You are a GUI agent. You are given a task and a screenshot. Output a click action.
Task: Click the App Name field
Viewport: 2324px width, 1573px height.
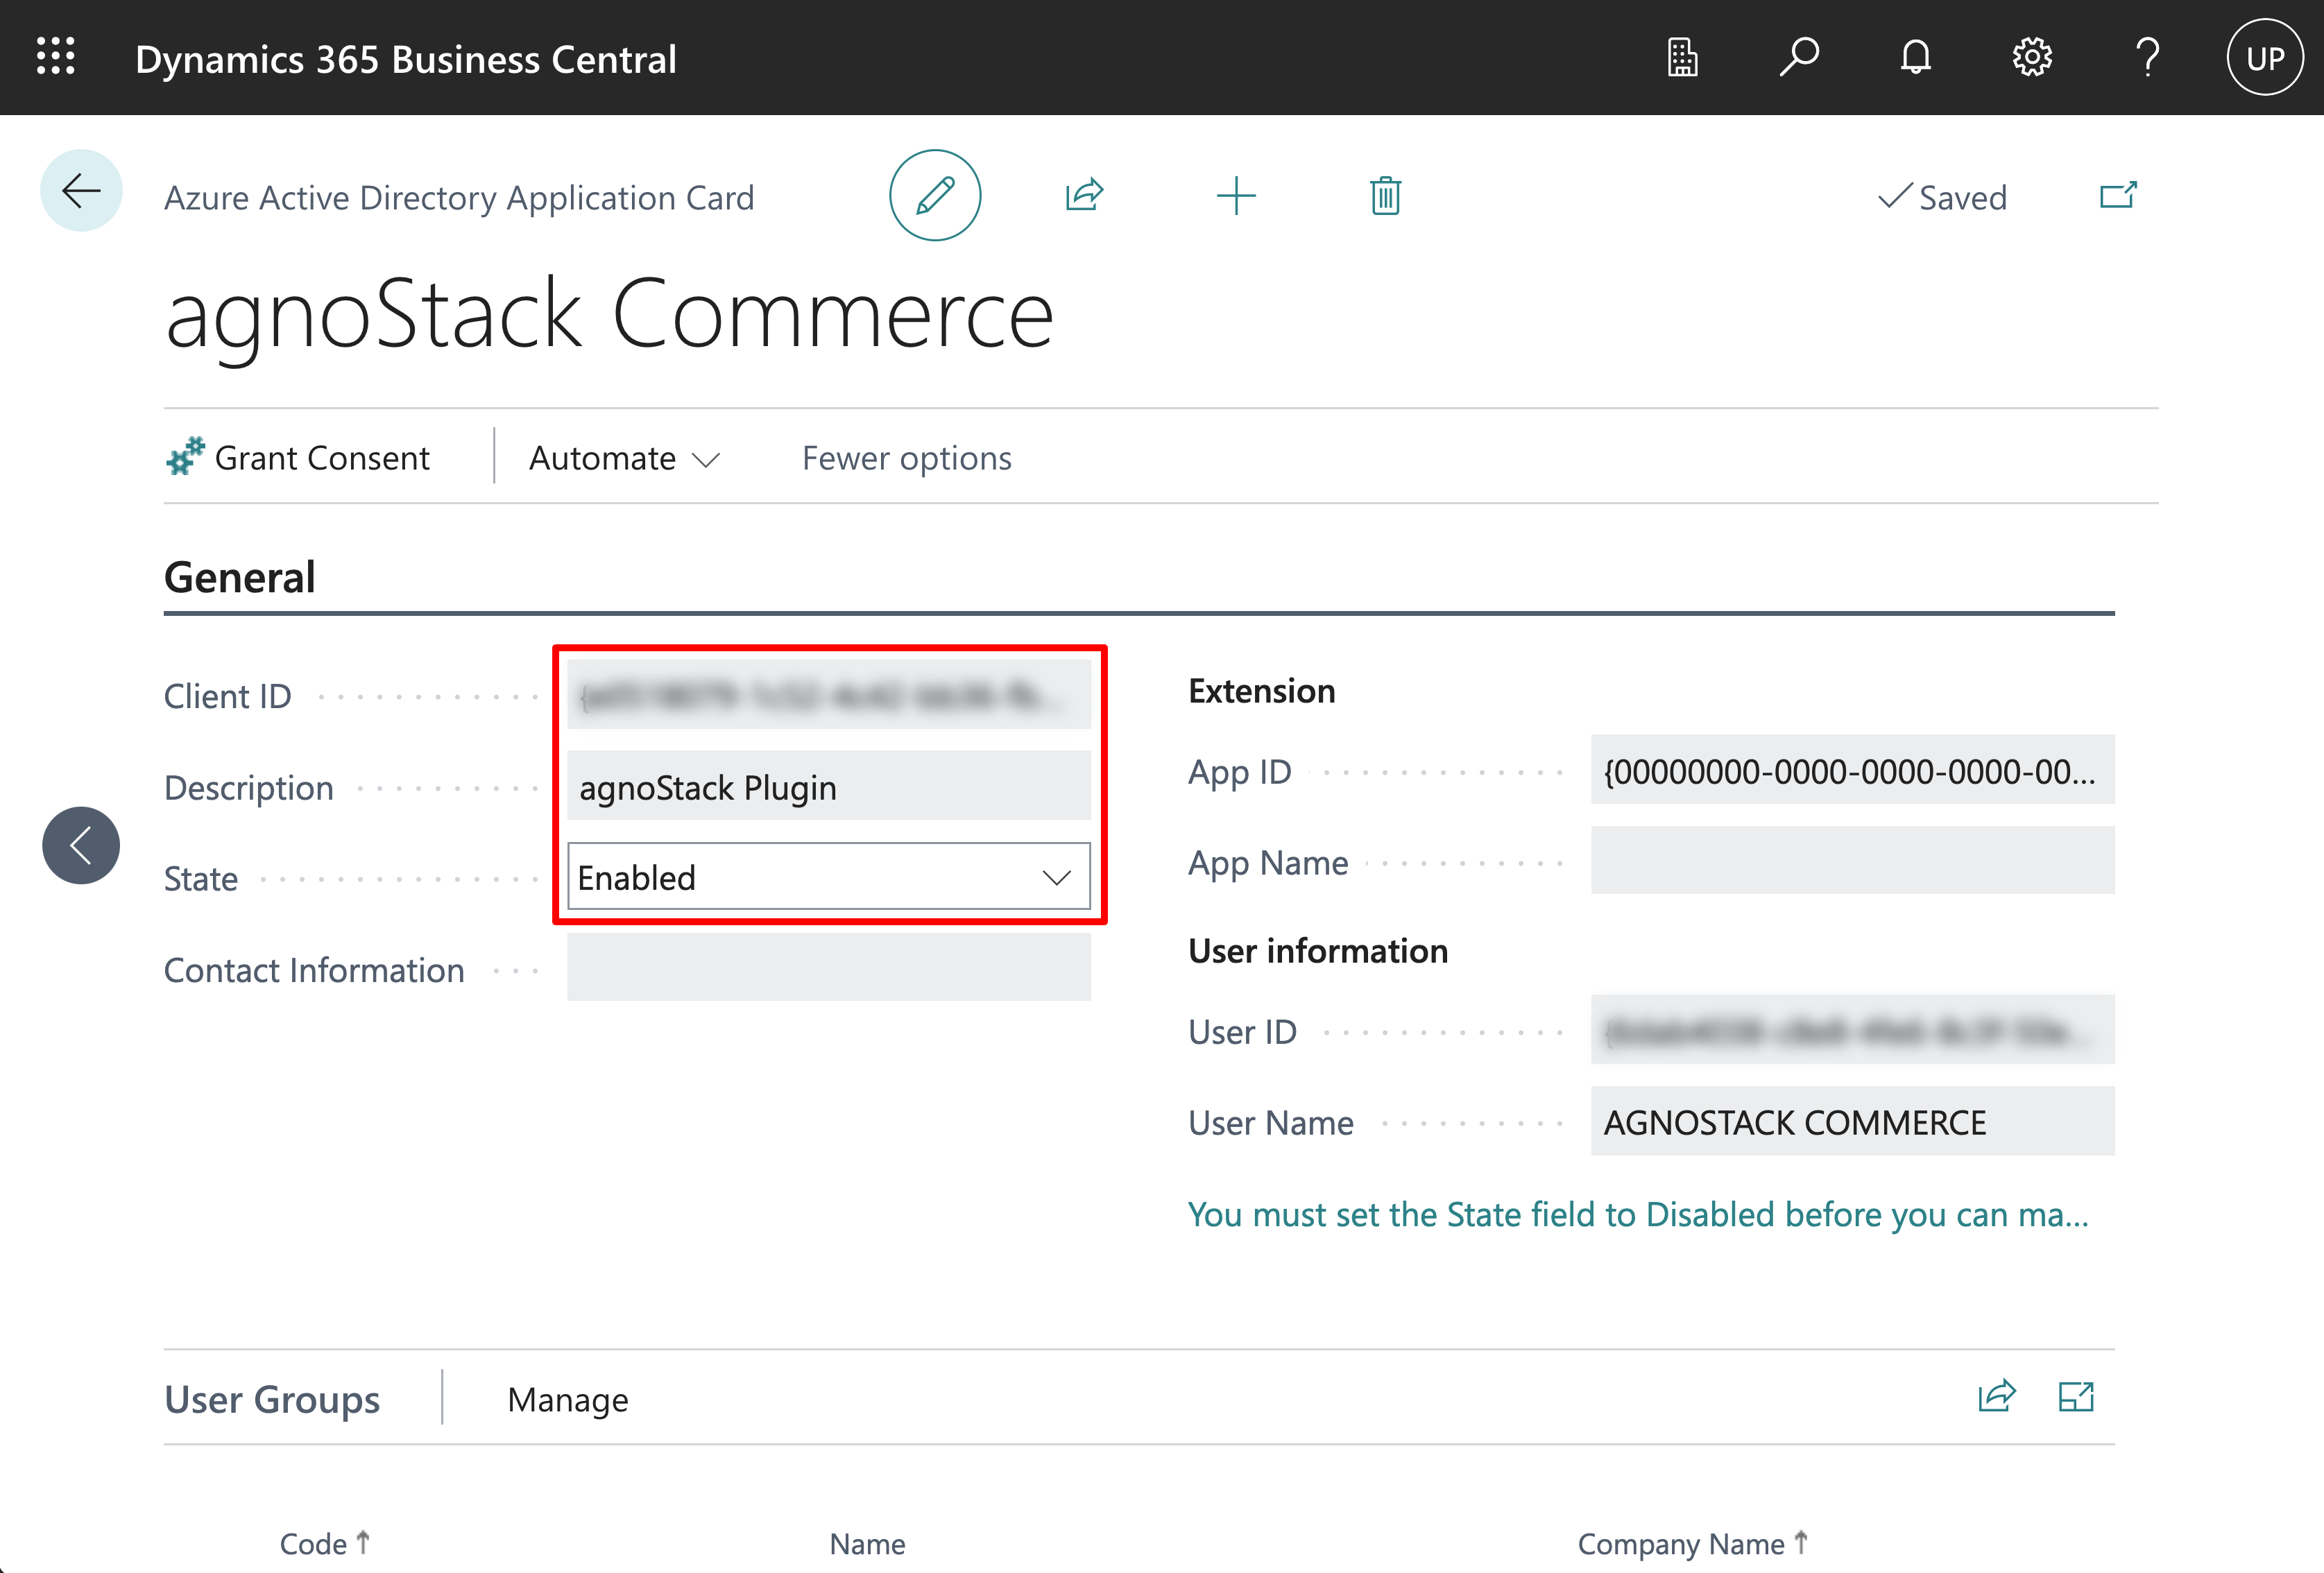coord(1852,861)
